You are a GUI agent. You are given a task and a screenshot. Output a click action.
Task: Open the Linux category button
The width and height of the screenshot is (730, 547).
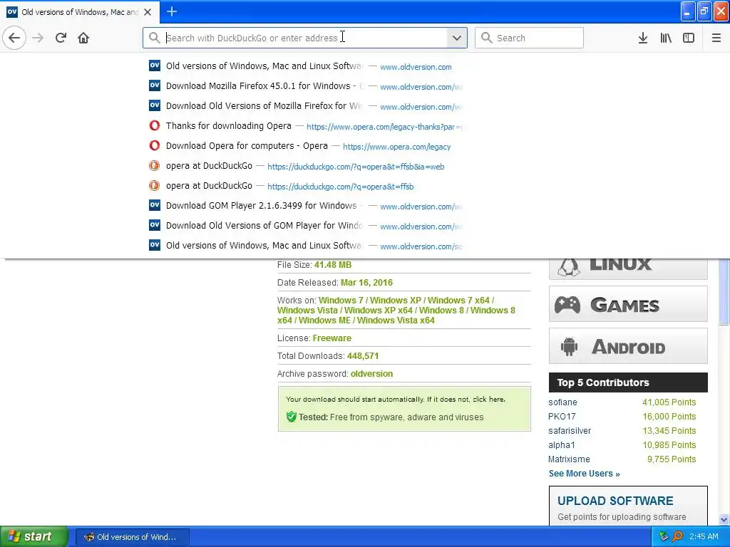(x=628, y=269)
